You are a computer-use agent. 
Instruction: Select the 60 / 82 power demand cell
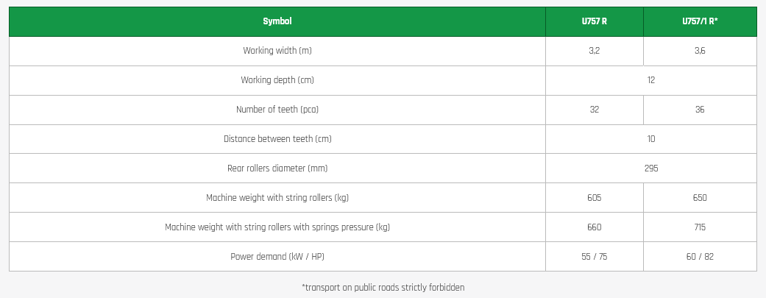[700, 257]
